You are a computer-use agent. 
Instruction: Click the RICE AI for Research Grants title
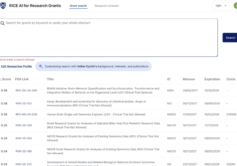35,6
